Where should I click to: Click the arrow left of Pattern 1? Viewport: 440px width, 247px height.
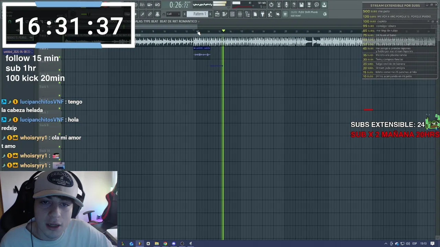185,14
